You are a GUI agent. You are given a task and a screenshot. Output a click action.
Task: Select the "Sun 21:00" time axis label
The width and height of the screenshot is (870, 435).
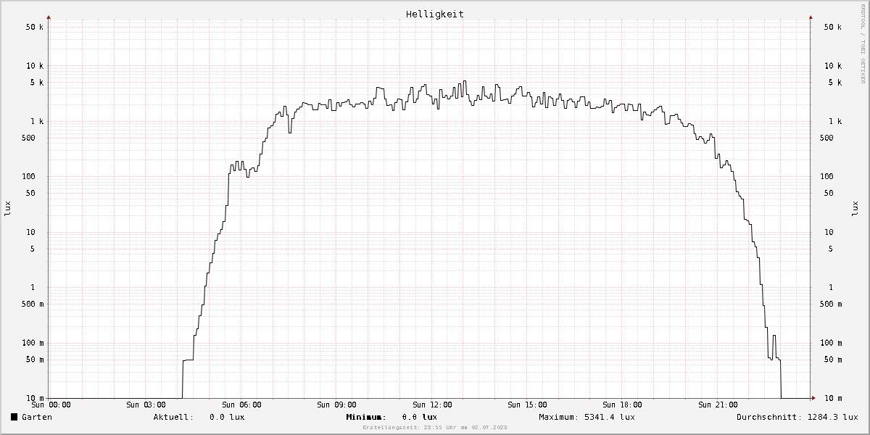point(718,405)
